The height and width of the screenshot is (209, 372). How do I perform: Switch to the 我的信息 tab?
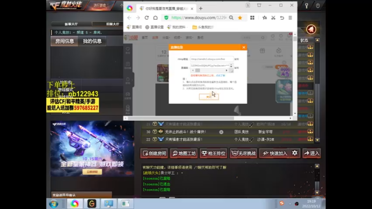(92, 41)
